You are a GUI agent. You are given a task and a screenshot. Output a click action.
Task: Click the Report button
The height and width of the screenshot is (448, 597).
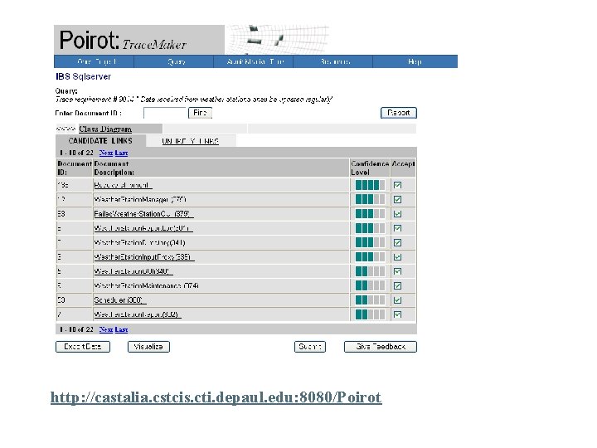point(399,113)
